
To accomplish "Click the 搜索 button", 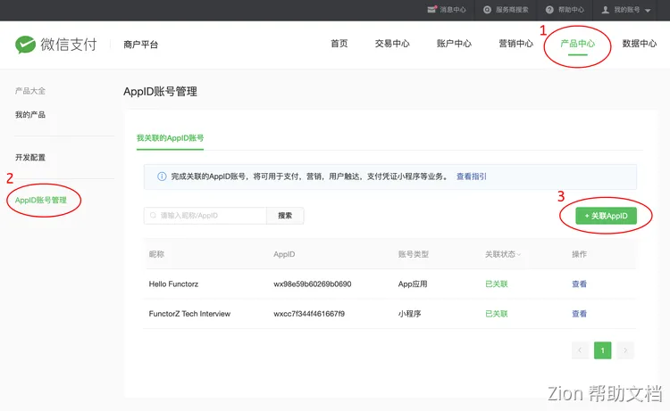I will 285,216.
